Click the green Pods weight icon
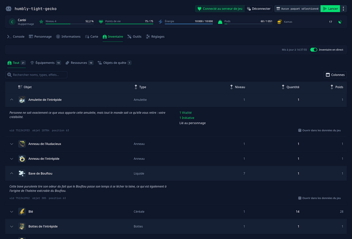The height and width of the screenshot is (239, 352). click(x=220, y=22)
